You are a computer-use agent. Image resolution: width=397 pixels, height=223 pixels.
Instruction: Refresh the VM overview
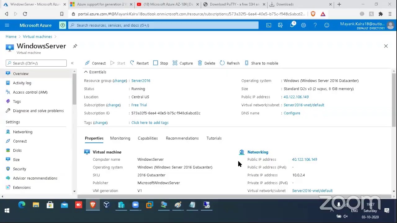230,63
